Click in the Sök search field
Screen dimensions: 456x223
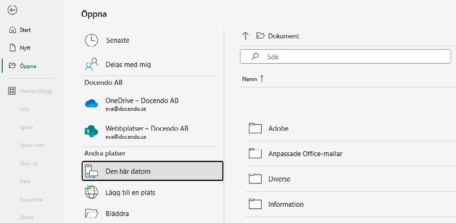[x=345, y=57]
